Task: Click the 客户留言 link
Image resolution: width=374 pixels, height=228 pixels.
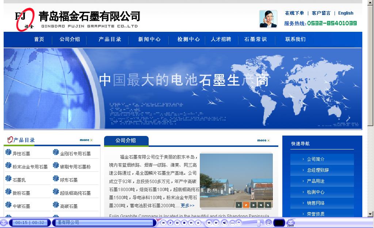Action: click(x=321, y=13)
